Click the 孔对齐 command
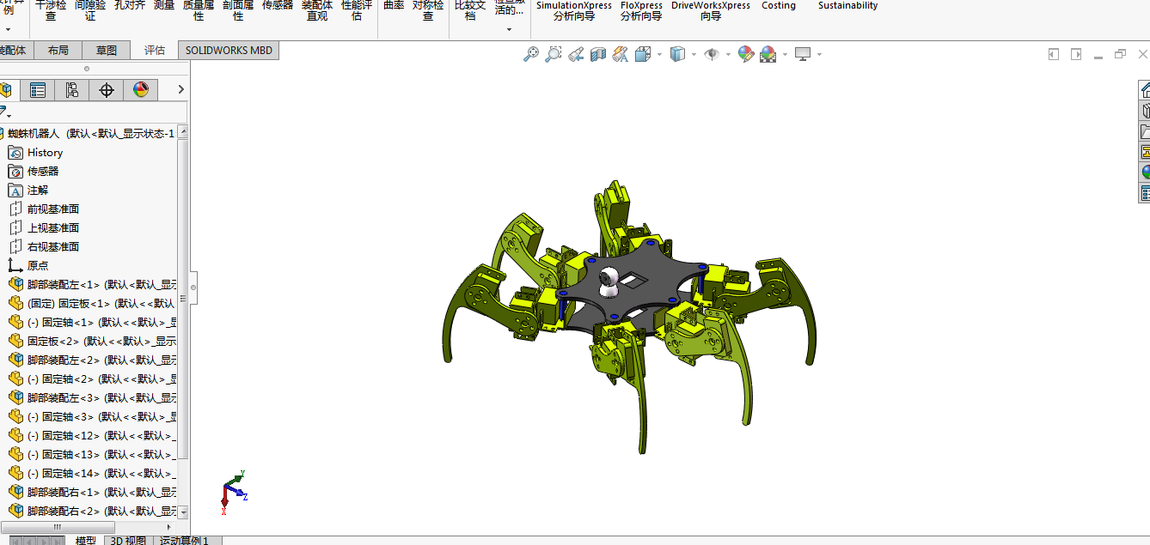The image size is (1150, 545). click(130, 5)
